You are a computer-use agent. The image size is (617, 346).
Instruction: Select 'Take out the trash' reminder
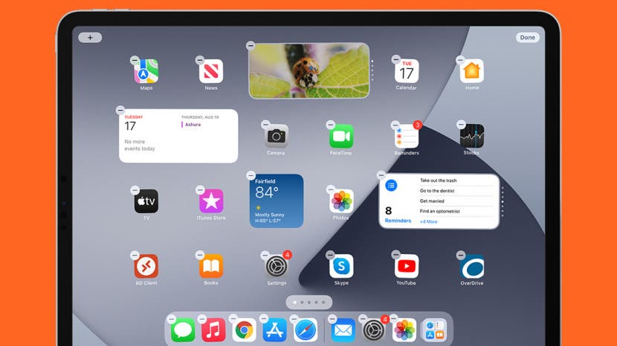point(438,180)
